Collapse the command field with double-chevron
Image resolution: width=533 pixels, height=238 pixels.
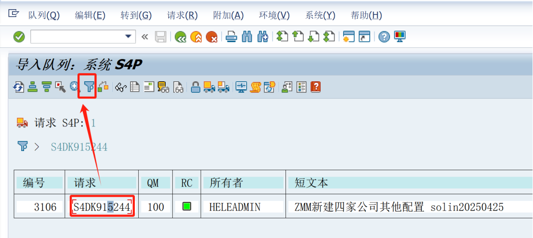(x=145, y=37)
